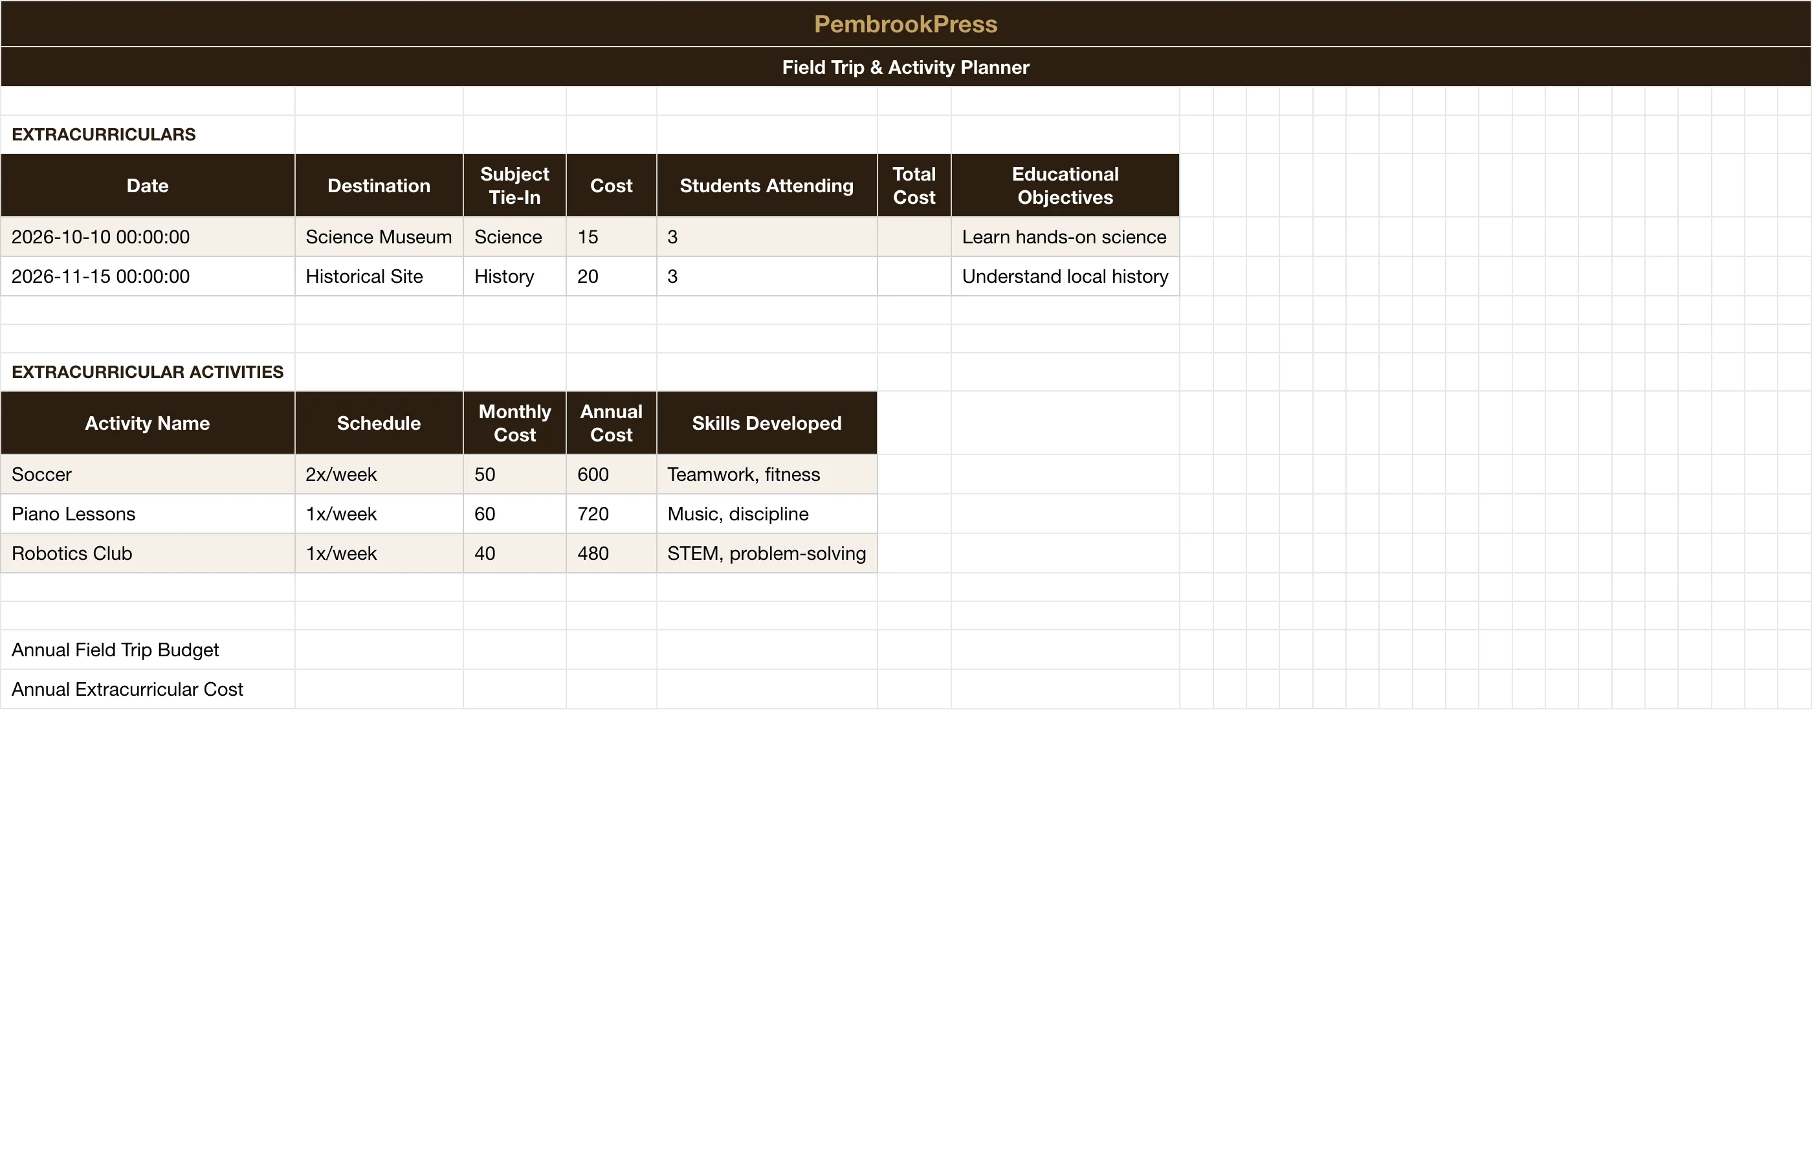Select the History subject cell

tap(514, 276)
